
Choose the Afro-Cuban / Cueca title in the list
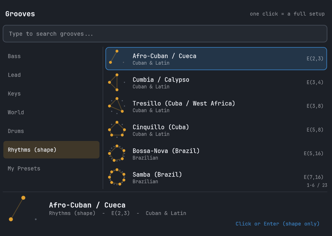164,56
